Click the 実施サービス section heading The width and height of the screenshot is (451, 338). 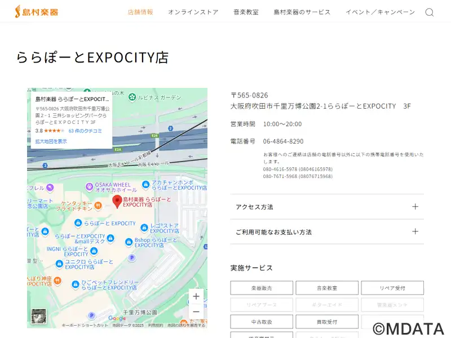pos(251,268)
